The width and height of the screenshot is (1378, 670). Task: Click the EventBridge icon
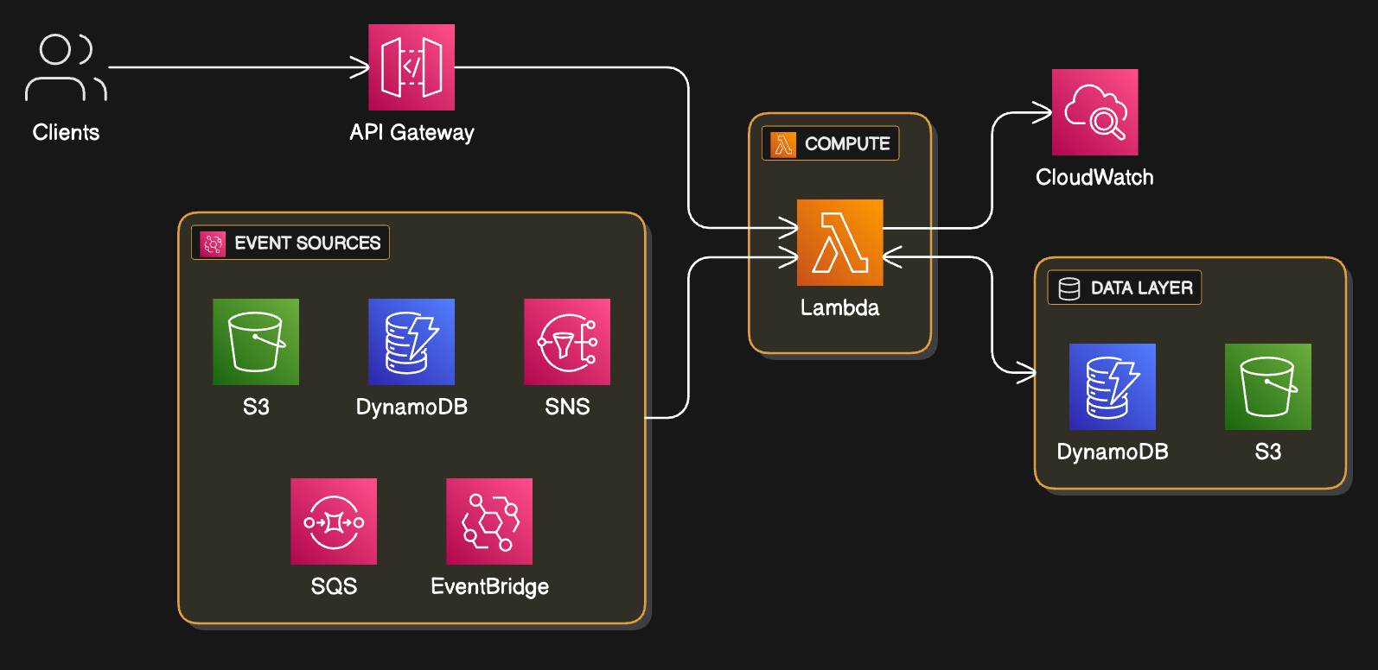489,521
